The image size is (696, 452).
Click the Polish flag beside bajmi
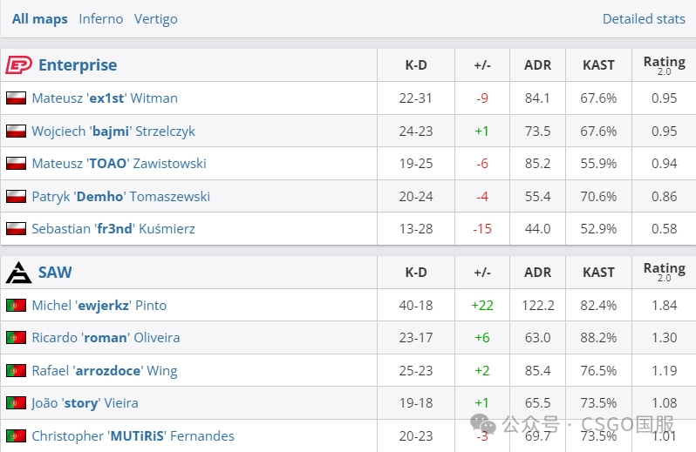(x=16, y=132)
